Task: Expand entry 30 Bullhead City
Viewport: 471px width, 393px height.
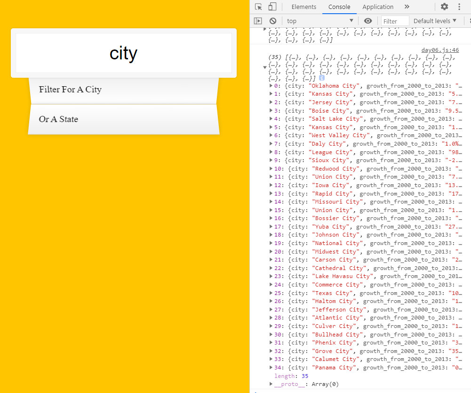Action: [x=271, y=335]
